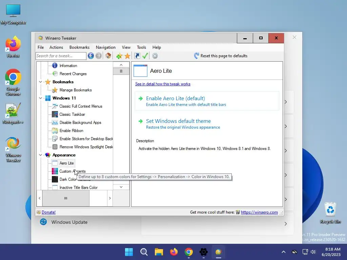Click the Search for a tweak field
The width and height of the screenshot is (347, 260).
tap(61, 56)
